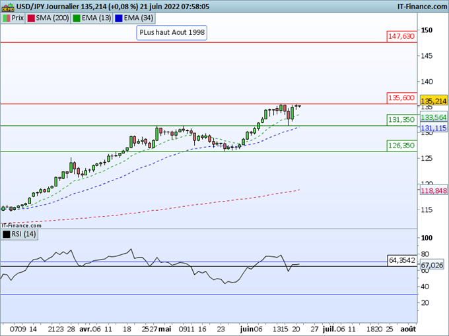The width and height of the screenshot is (449, 336).
Task: Click the current price tag 135,214
Action: [x=434, y=101]
